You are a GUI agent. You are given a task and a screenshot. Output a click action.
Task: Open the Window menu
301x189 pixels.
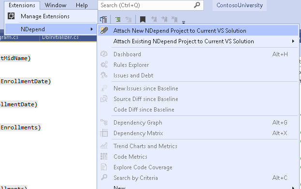point(56,5)
